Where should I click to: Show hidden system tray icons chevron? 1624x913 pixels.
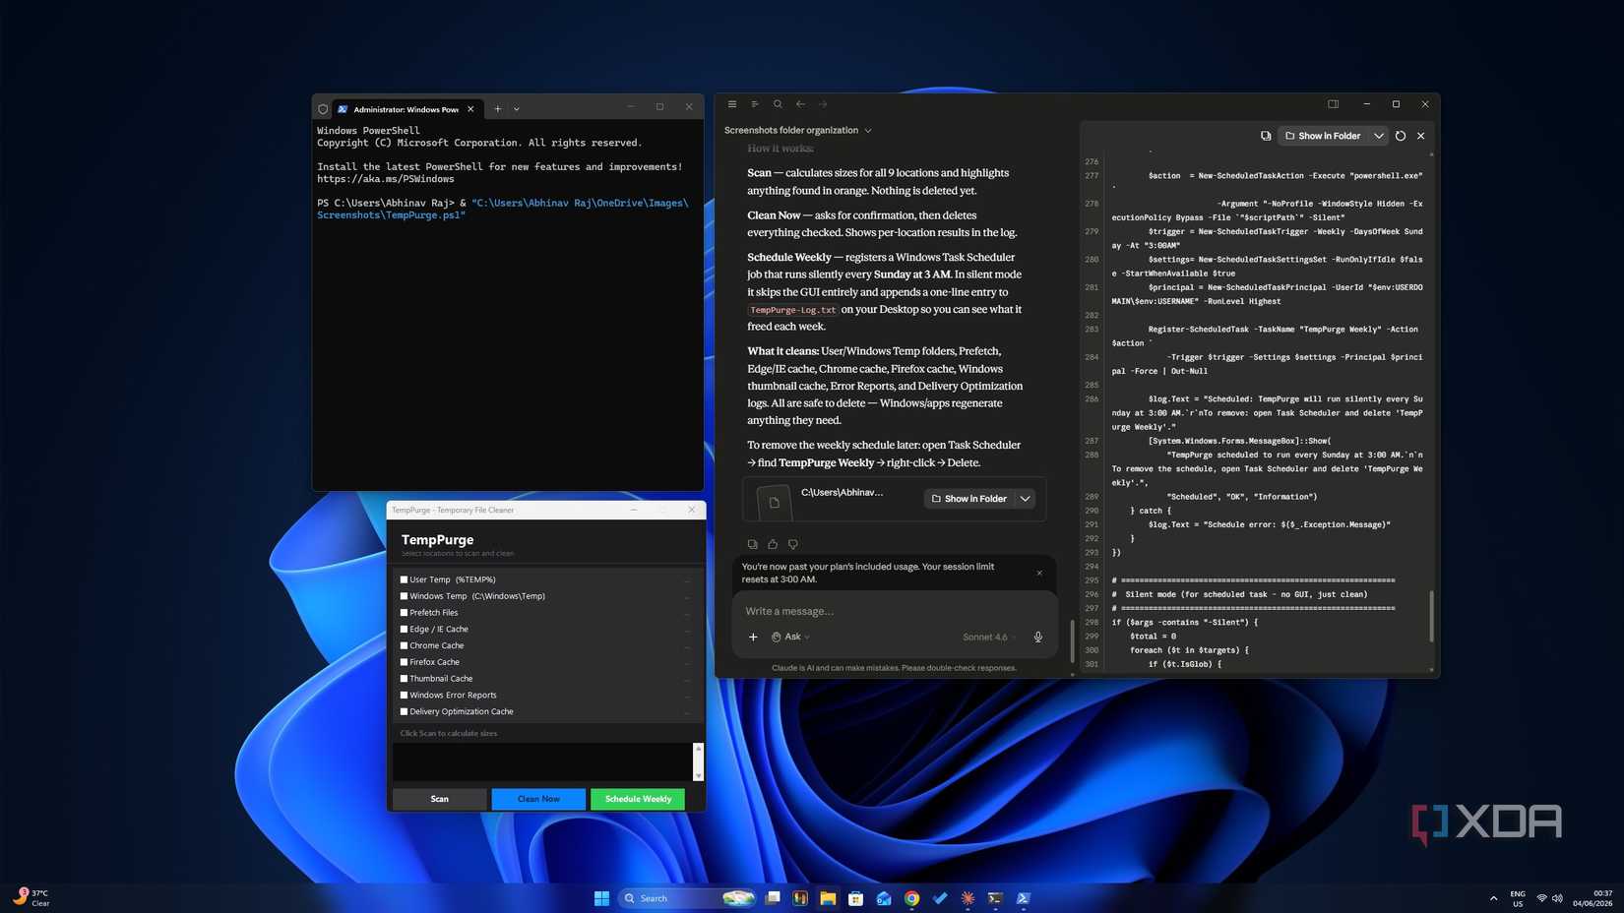pos(1493,898)
